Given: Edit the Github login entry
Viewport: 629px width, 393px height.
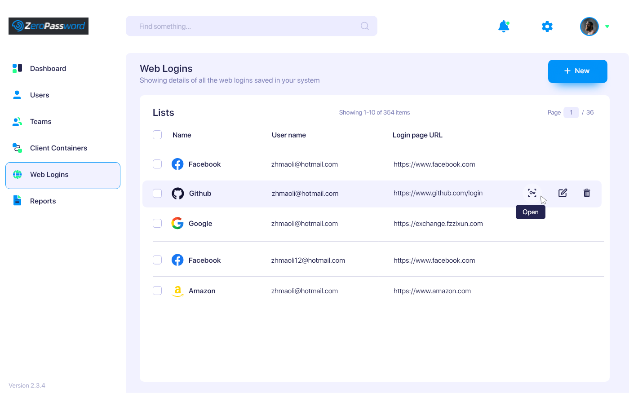Looking at the screenshot, I should click(x=563, y=193).
